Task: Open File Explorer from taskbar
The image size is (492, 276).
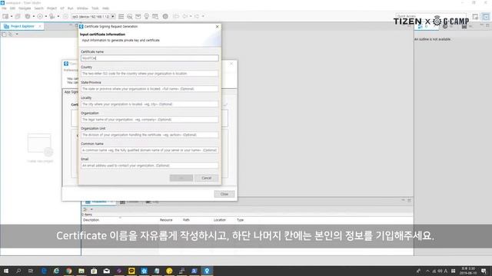Action: point(81,271)
